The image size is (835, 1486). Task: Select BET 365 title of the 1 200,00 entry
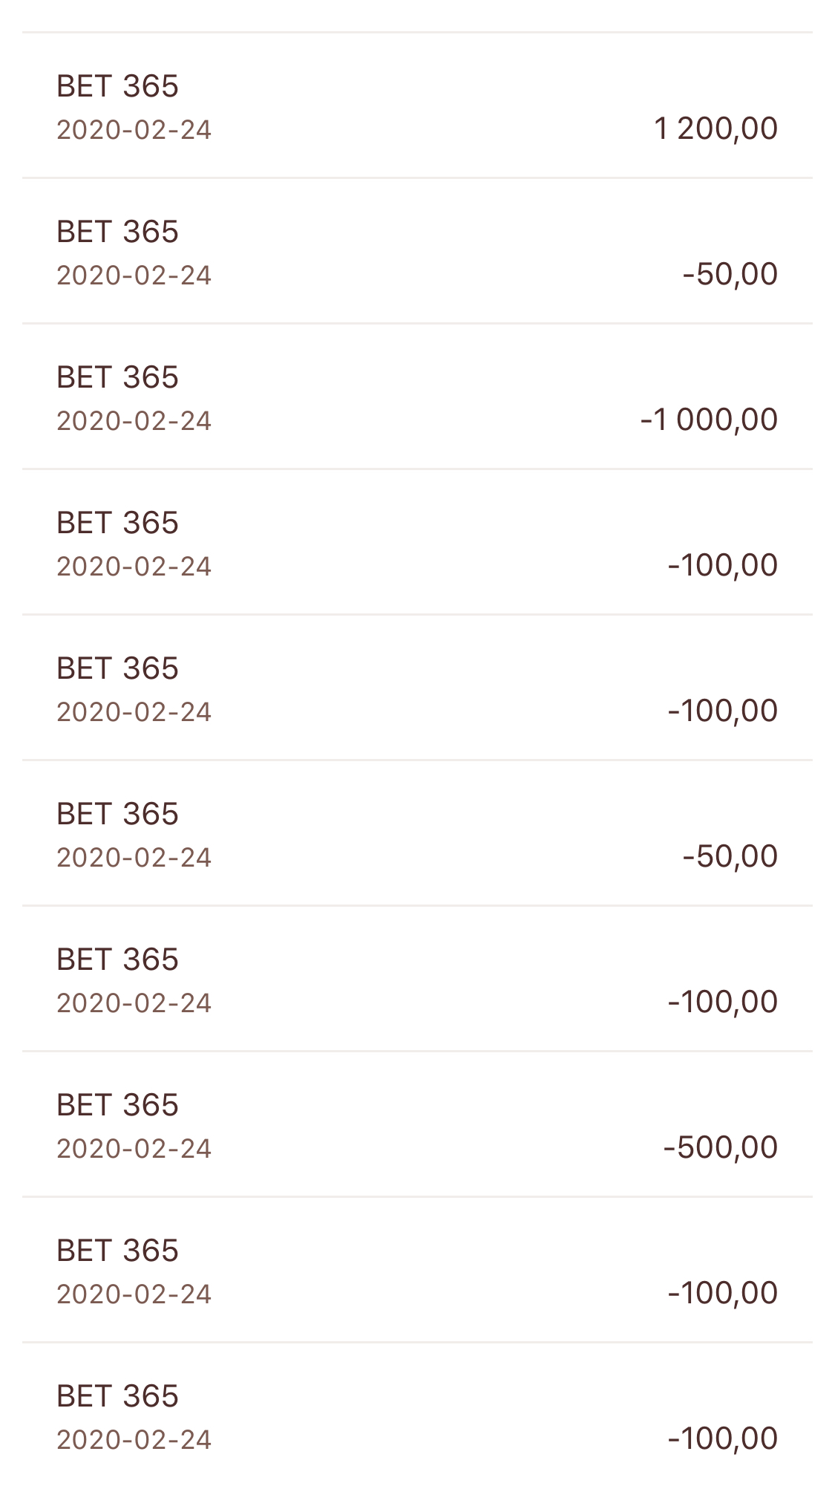[x=117, y=86]
